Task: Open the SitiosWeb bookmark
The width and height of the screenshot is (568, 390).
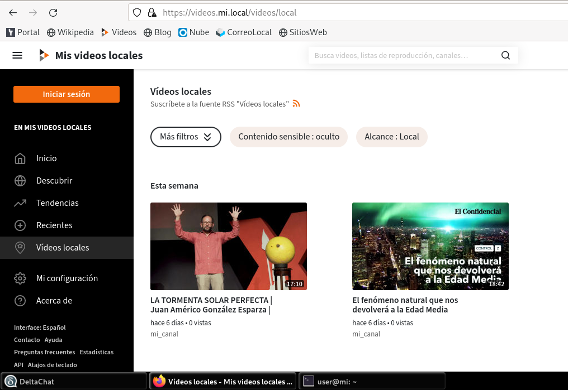Action: point(303,32)
